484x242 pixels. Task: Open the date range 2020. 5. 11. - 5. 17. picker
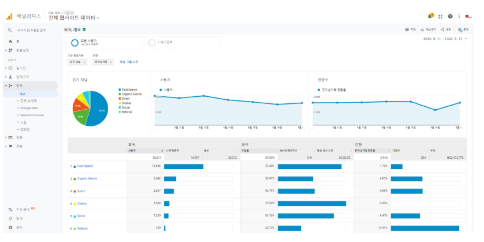[445, 39]
